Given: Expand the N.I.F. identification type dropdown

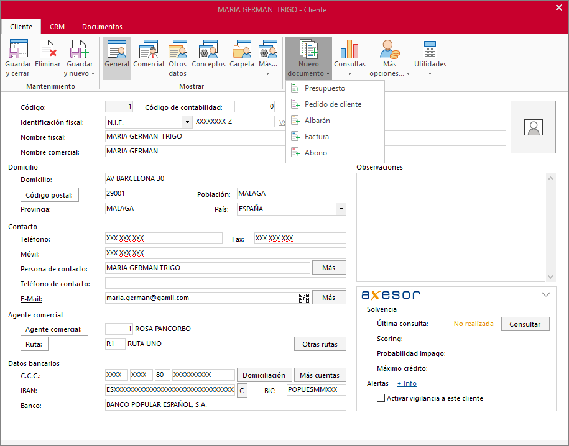Looking at the screenshot, I should pos(187,122).
